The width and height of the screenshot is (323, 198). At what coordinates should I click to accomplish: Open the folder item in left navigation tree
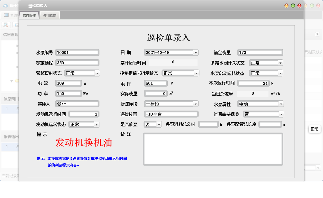[x=17, y=81]
